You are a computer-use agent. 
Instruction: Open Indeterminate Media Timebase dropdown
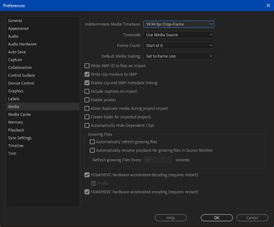(179, 24)
